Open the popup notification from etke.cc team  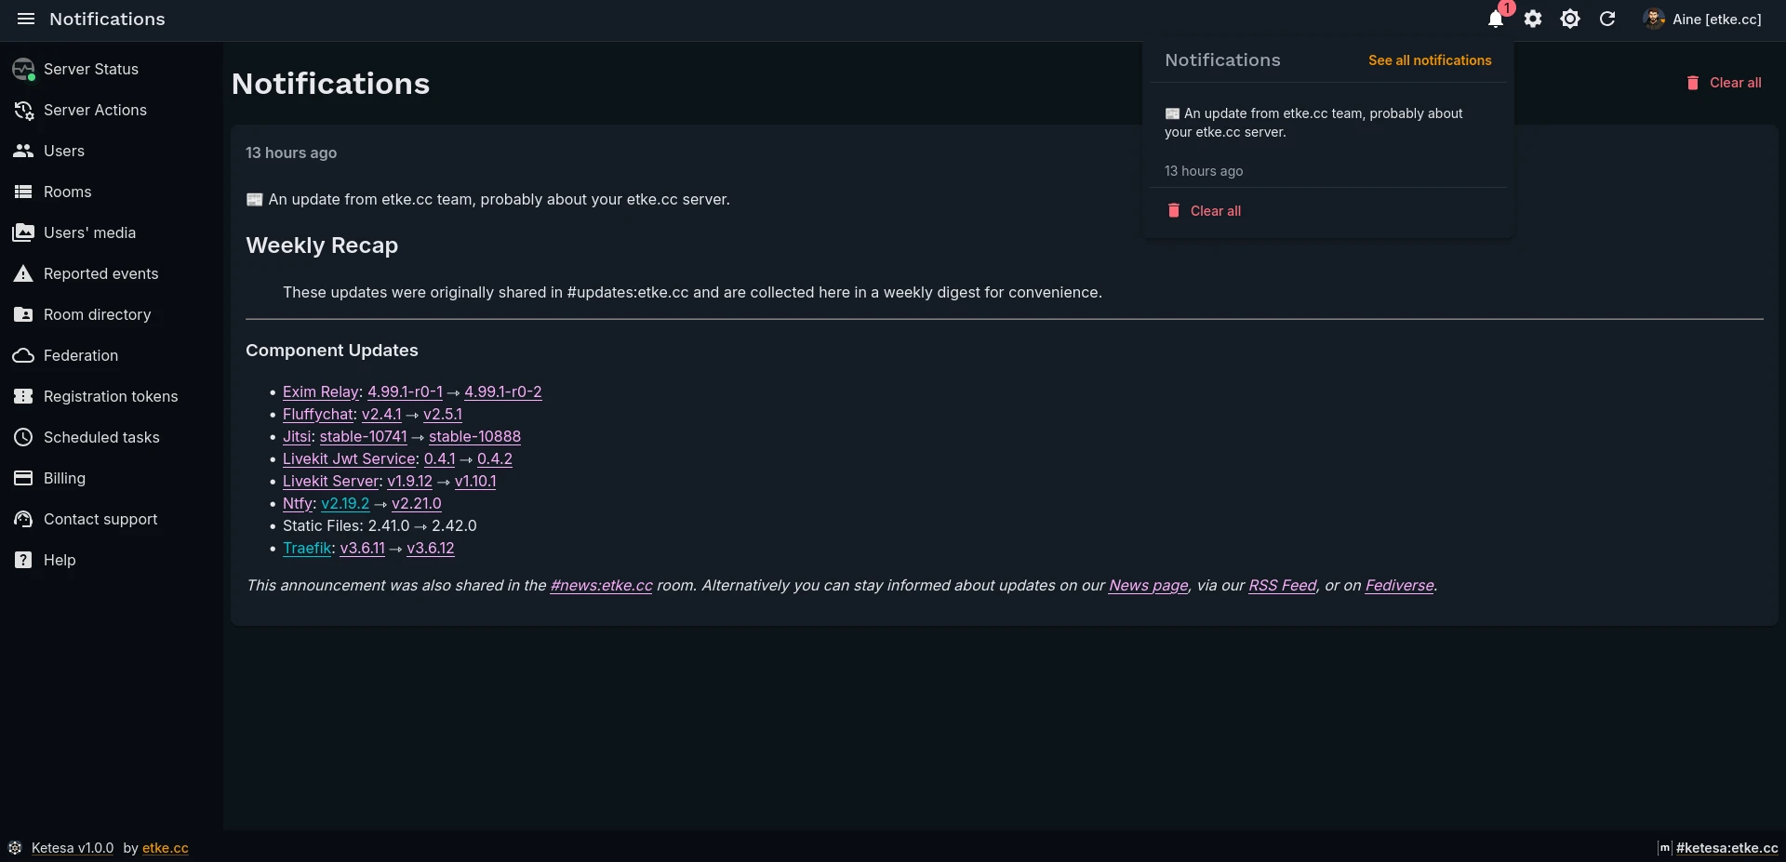(1327, 141)
